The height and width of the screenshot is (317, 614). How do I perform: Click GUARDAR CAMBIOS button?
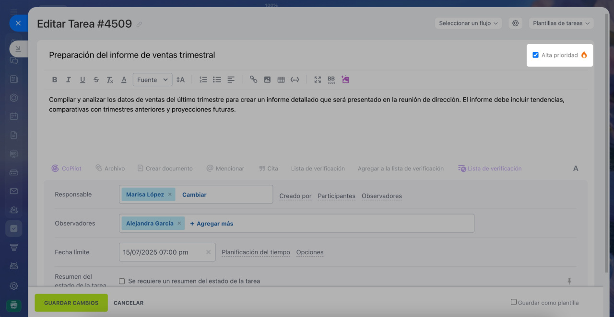(x=71, y=303)
